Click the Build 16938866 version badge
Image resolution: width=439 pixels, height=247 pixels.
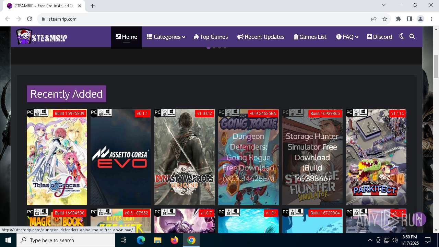(x=325, y=113)
